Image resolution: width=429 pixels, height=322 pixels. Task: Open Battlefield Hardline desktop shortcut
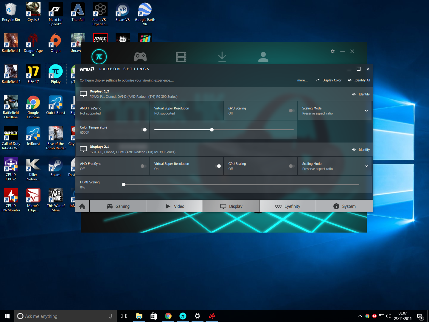coord(11,107)
